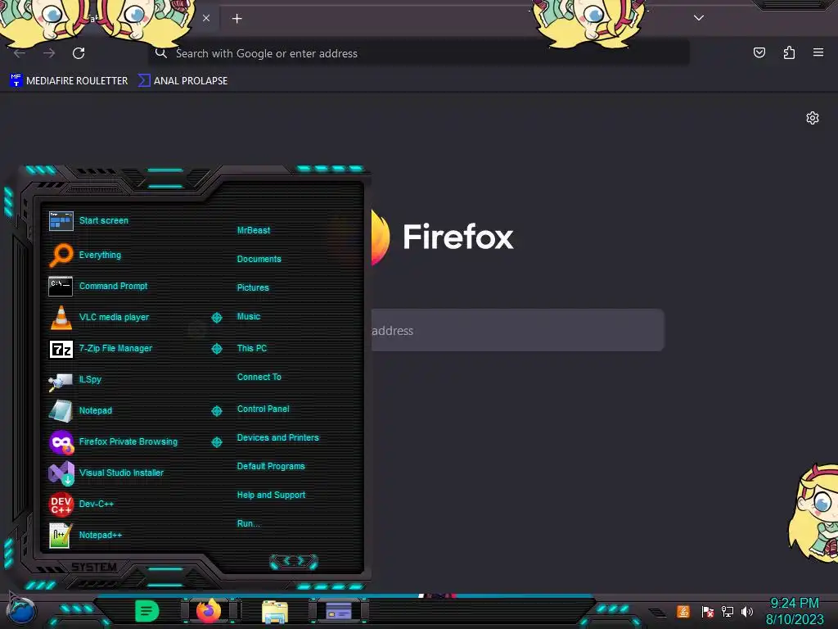
Task: Open the orange Java tray icon
Action: pyautogui.click(x=683, y=611)
